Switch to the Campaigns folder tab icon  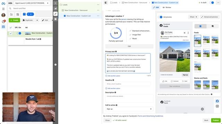tap(11, 14)
